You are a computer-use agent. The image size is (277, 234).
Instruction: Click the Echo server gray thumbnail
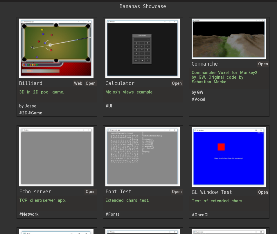[56, 156]
